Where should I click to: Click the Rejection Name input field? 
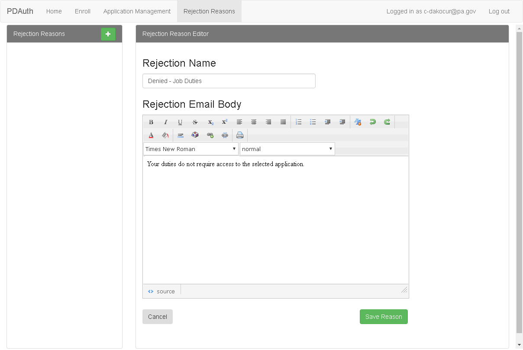coord(229,81)
